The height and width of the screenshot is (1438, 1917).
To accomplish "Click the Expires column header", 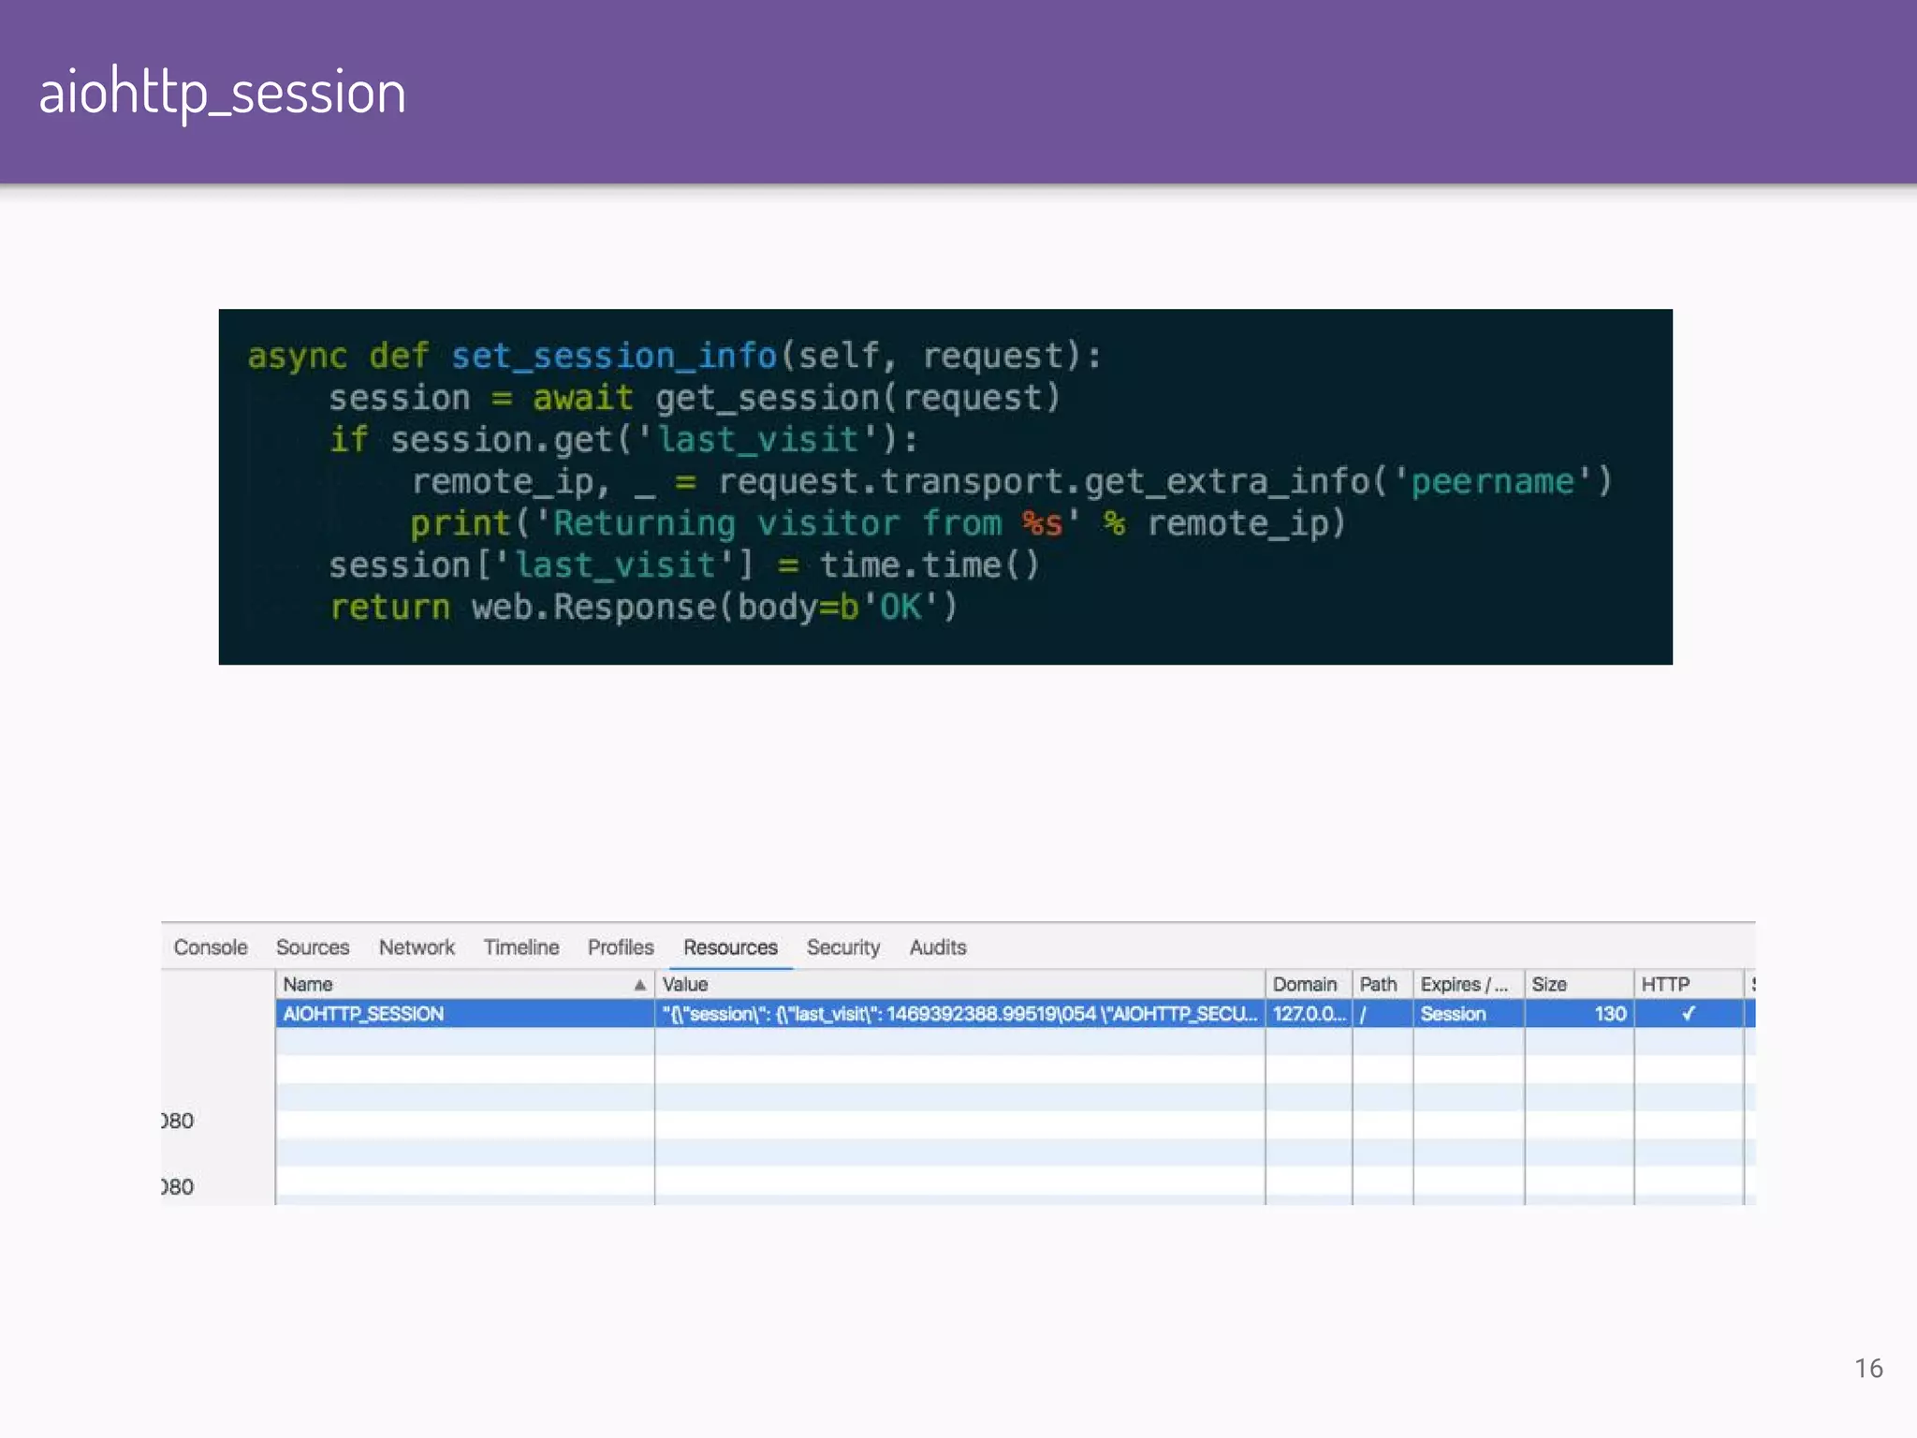I will coord(1464,985).
